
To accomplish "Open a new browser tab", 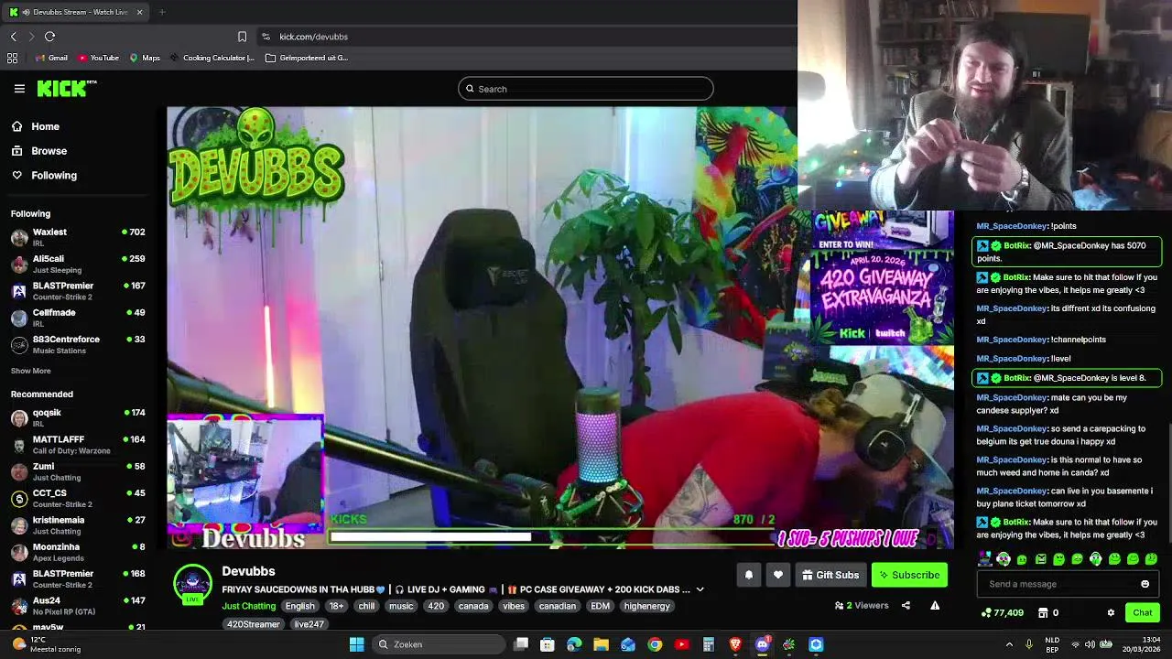I will click(x=162, y=12).
